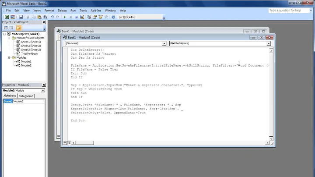Open the Add-Ins menu
This screenshot has height=177, width=315.
[96, 11]
